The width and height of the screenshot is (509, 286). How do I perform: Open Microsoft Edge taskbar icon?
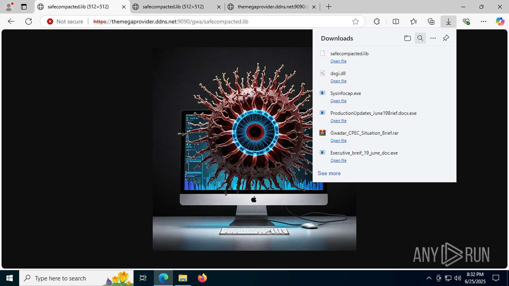[163, 278]
